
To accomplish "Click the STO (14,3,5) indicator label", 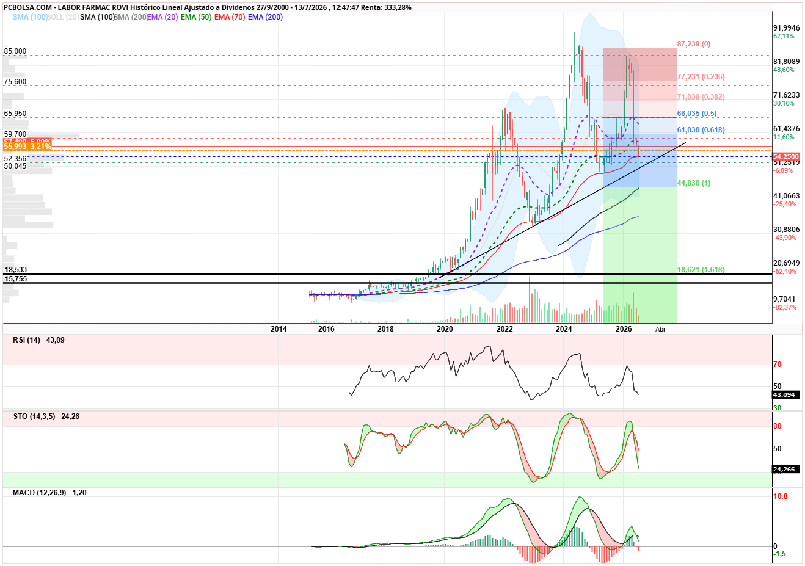I will tap(34, 416).
